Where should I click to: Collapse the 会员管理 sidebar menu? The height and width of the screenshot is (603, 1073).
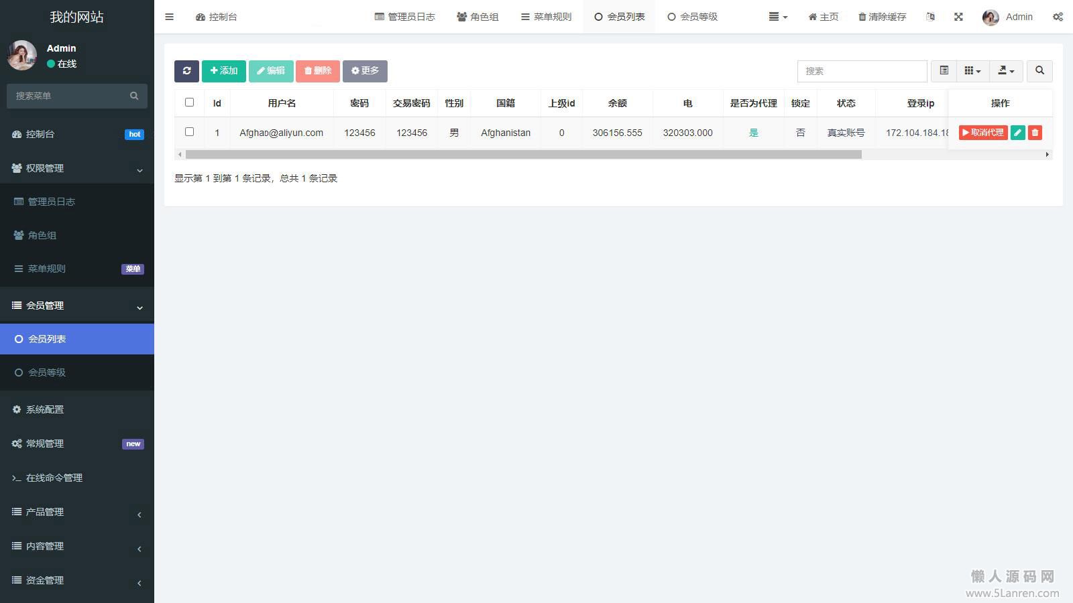click(x=77, y=306)
